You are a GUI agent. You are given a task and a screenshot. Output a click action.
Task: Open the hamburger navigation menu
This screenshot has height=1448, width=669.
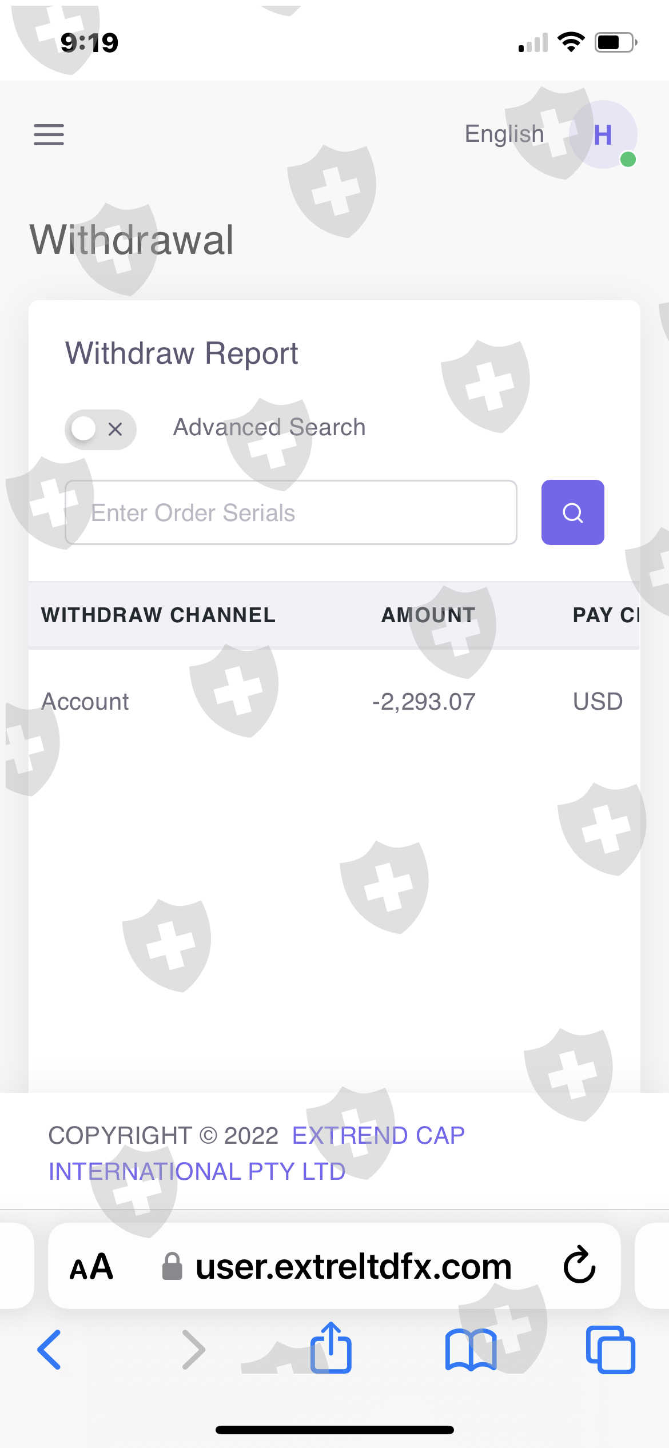[49, 134]
